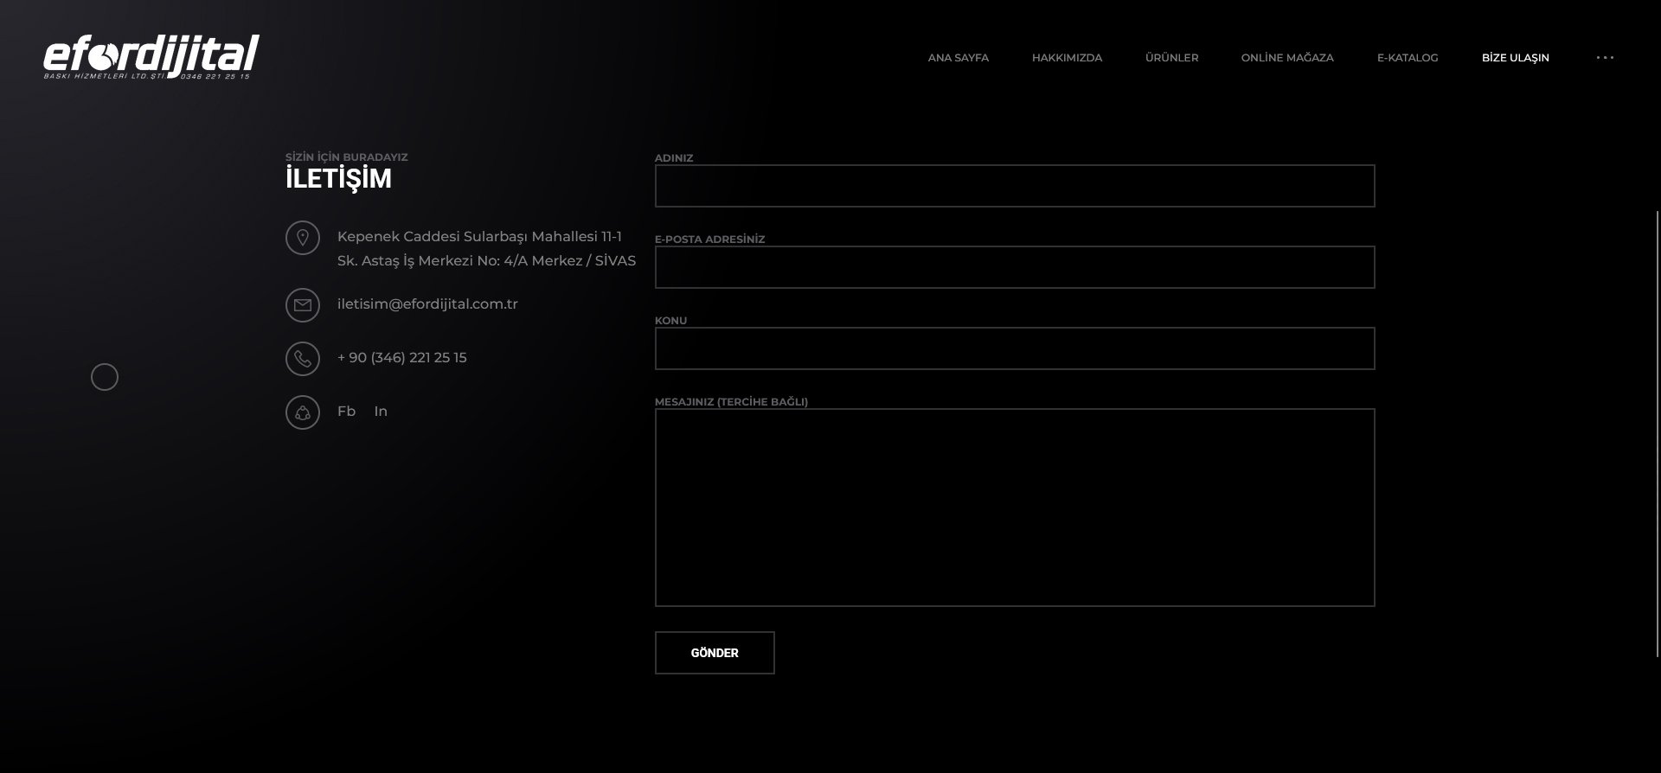Click into the E-POSTA ADRESİNİZ field
Image resolution: width=1661 pixels, height=773 pixels.
(x=1014, y=267)
